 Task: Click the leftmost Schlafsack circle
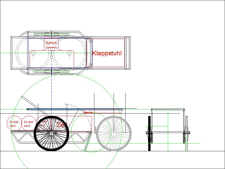point(13,123)
